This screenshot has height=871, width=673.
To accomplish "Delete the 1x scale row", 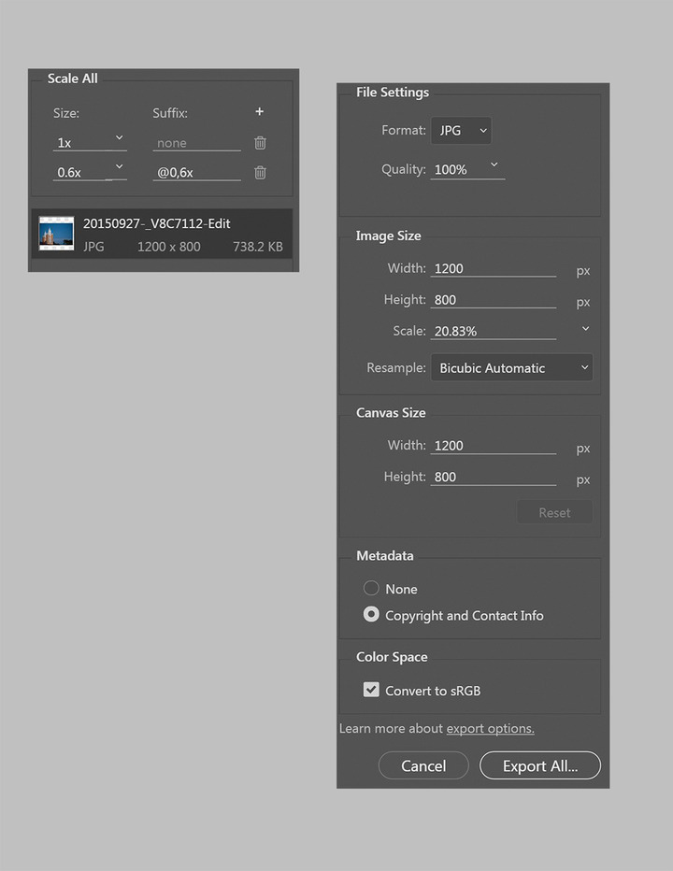I will coord(260,143).
